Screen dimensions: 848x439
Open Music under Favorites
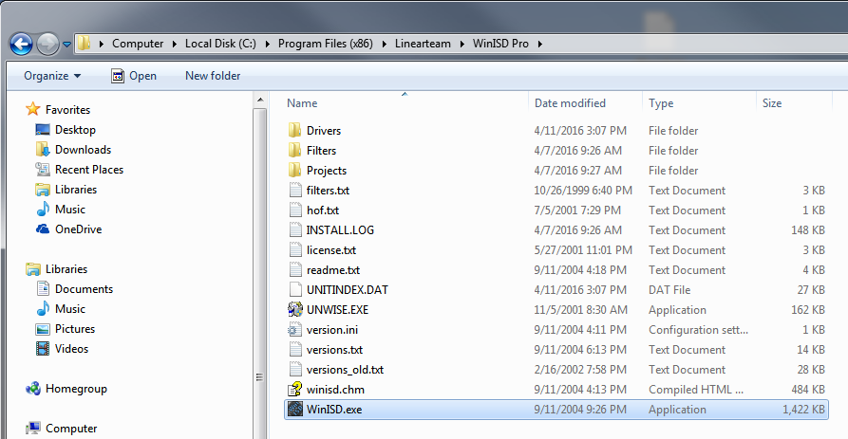click(69, 210)
